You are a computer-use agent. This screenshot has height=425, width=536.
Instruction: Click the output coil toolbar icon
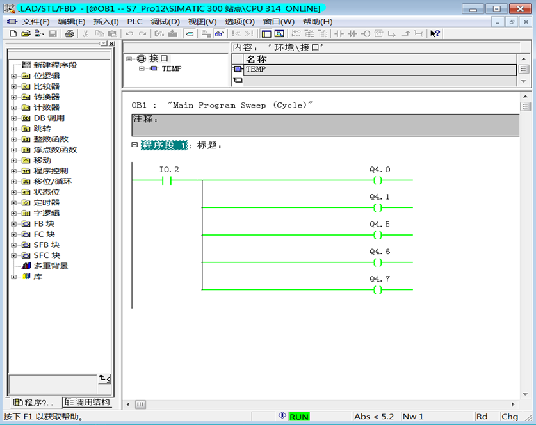pos(366,33)
